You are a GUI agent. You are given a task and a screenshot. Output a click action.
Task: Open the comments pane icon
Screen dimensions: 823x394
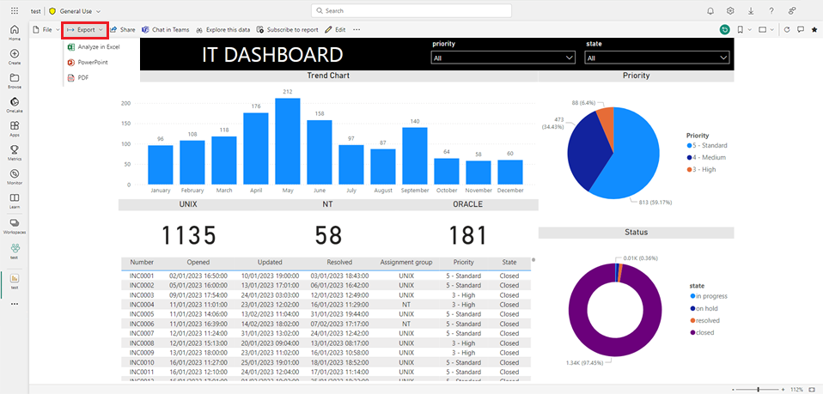coord(800,29)
